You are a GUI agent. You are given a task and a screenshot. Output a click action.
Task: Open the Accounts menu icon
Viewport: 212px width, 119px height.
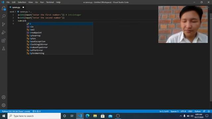point(4,97)
